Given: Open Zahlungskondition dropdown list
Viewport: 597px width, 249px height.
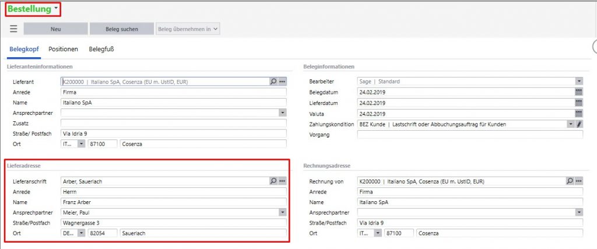Looking at the screenshot, I should tap(570, 124).
